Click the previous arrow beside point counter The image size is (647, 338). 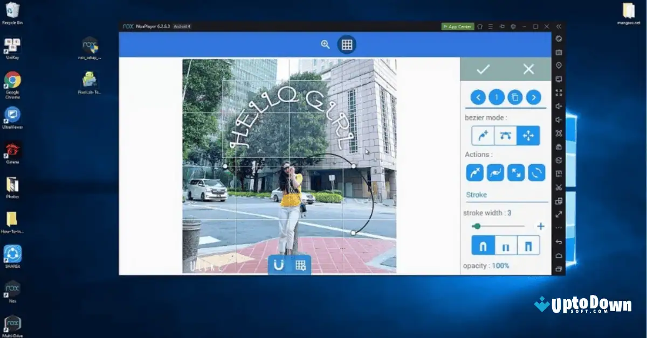pyautogui.click(x=478, y=97)
